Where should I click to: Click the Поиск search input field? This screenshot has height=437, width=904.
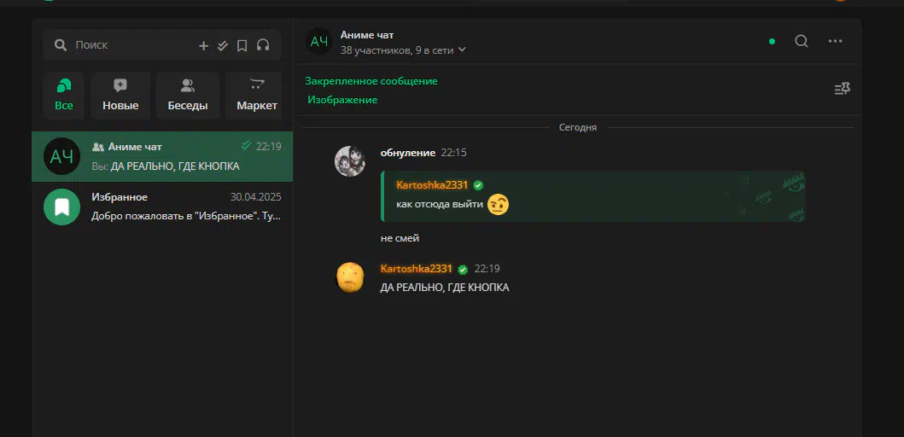(x=162, y=45)
